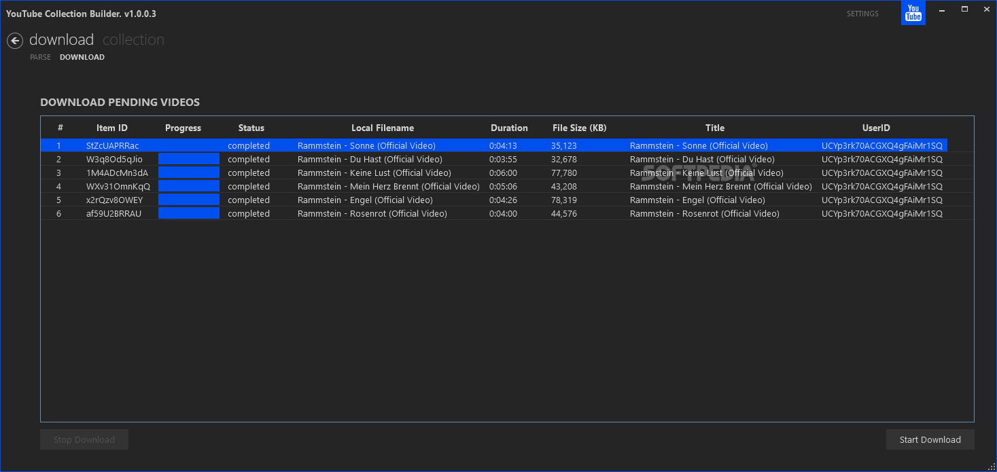Select local filename 'Rammstein - Rosenrot (Official Video)'
The width and height of the screenshot is (997, 472).
pyautogui.click(x=372, y=214)
